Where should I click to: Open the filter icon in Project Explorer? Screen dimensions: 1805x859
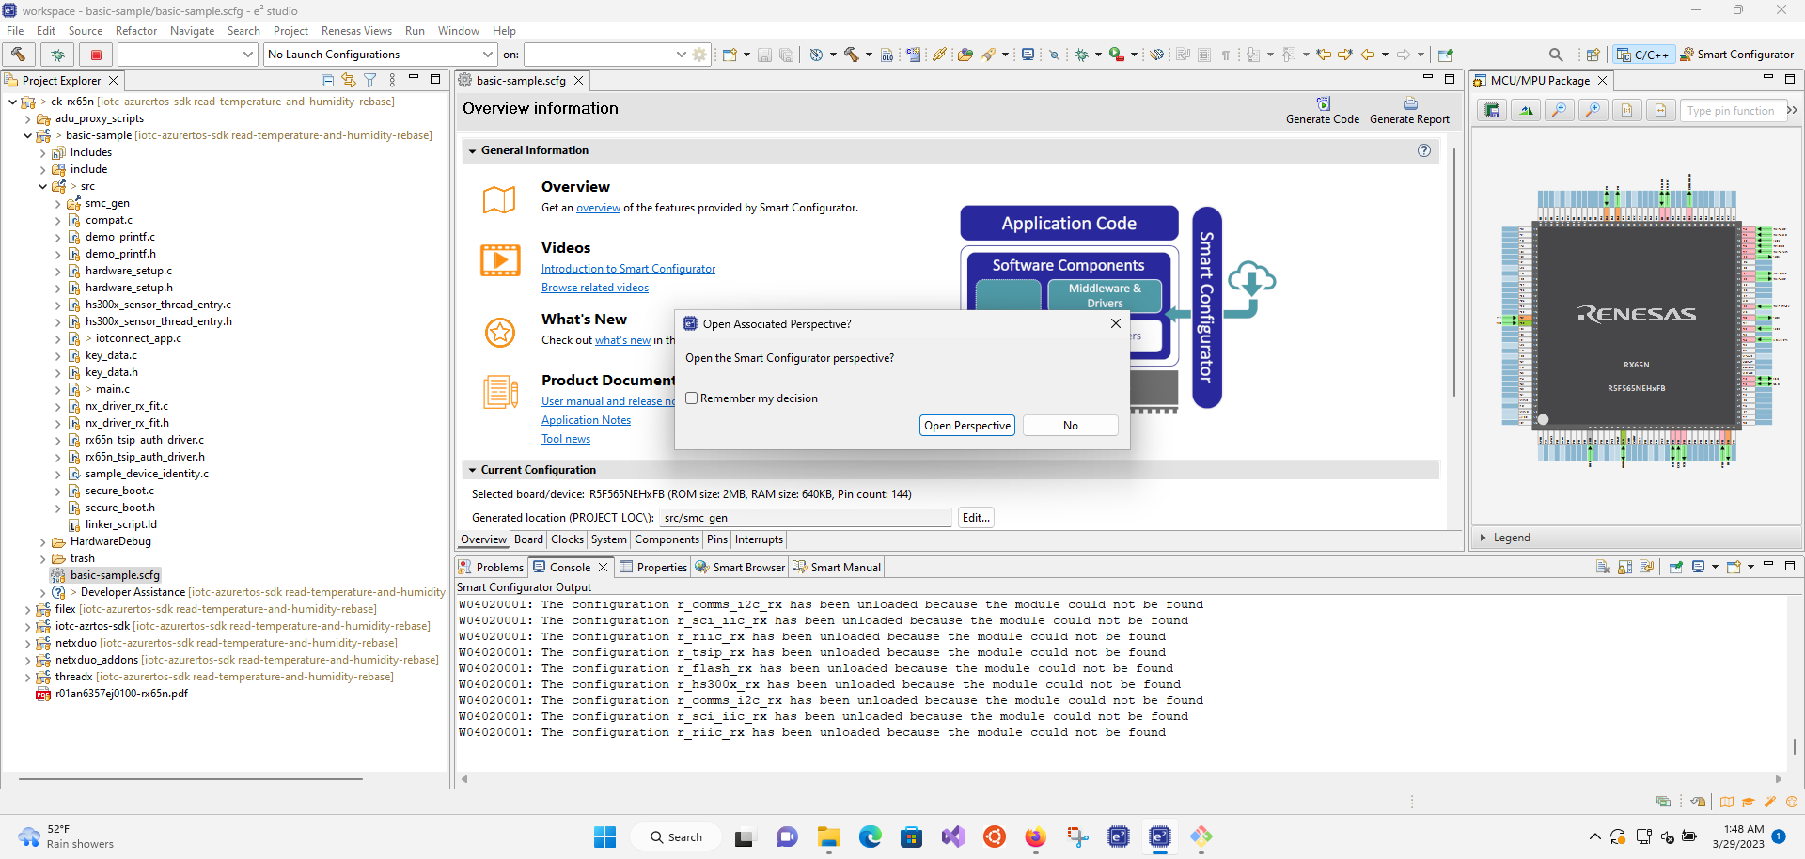(370, 81)
